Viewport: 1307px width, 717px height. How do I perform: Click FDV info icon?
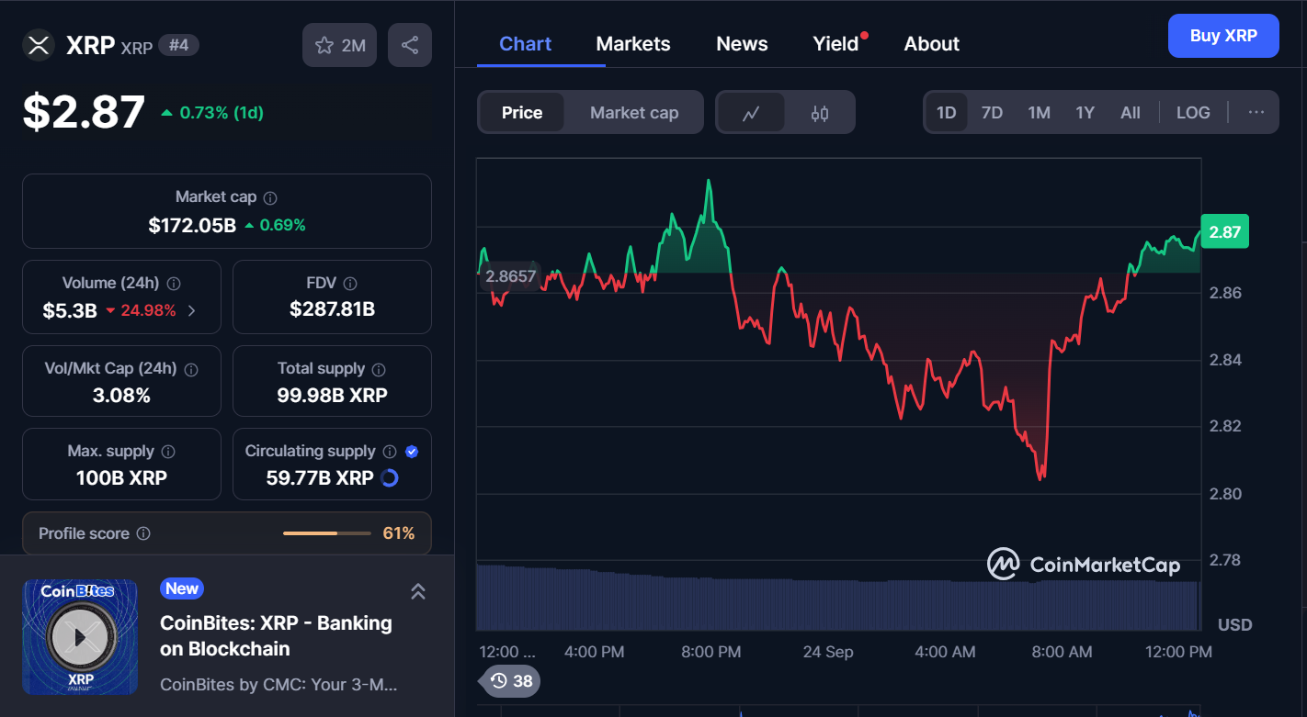tap(349, 284)
